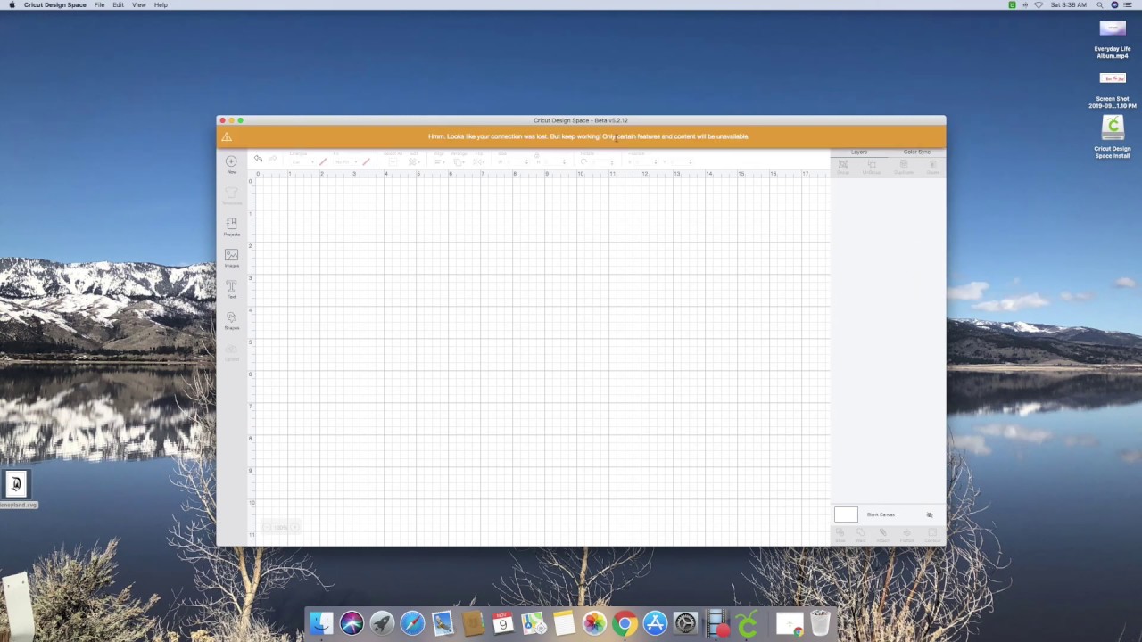1142x642 pixels.
Task: Click the Size height input field
Action: (553, 161)
